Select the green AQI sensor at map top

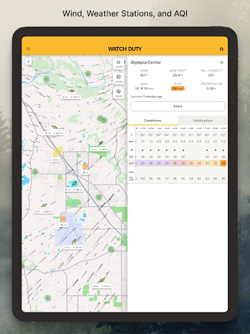click(88, 74)
